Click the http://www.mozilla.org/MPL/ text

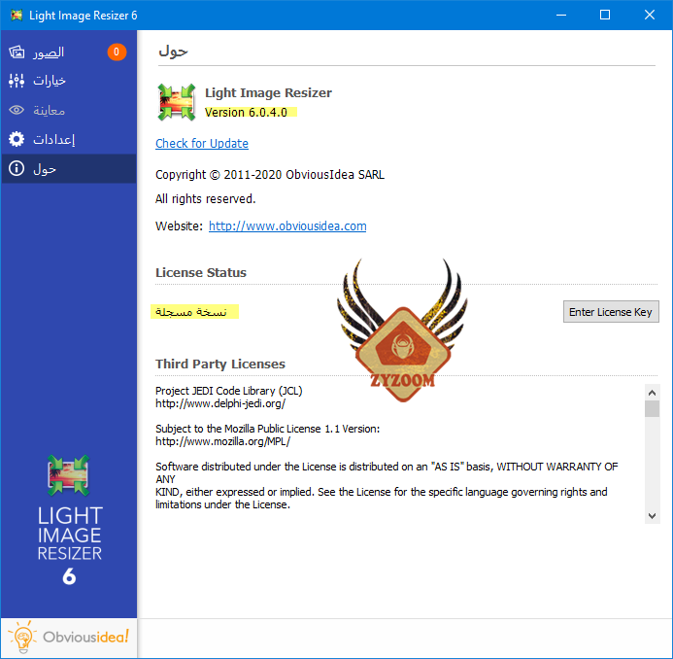pyautogui.click(x=222, y=441)
